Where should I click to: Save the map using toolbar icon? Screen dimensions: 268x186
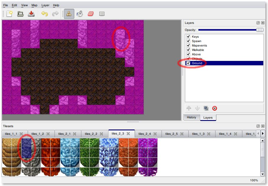click(x=31, y=14)
